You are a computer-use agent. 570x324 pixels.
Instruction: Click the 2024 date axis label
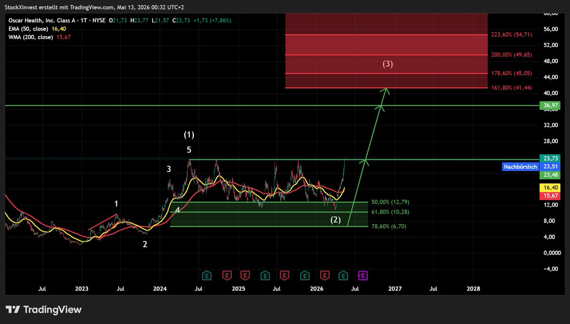click(160, 288)
